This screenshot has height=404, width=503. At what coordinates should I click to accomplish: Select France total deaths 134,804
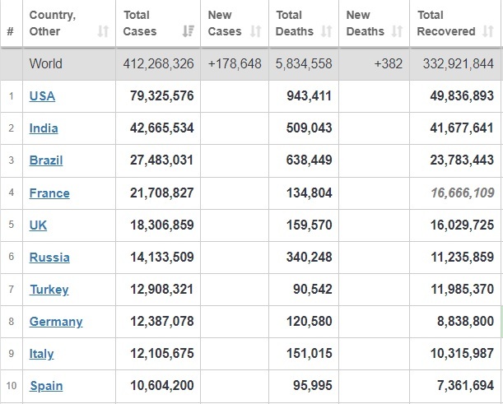[310, 193]
